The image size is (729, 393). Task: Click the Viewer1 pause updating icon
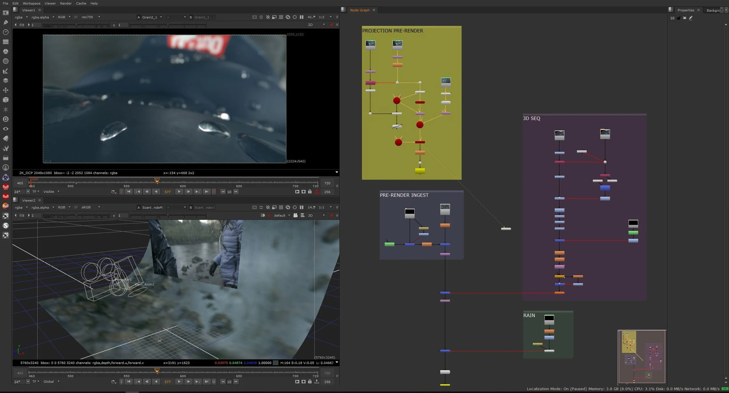coord(302,17)
